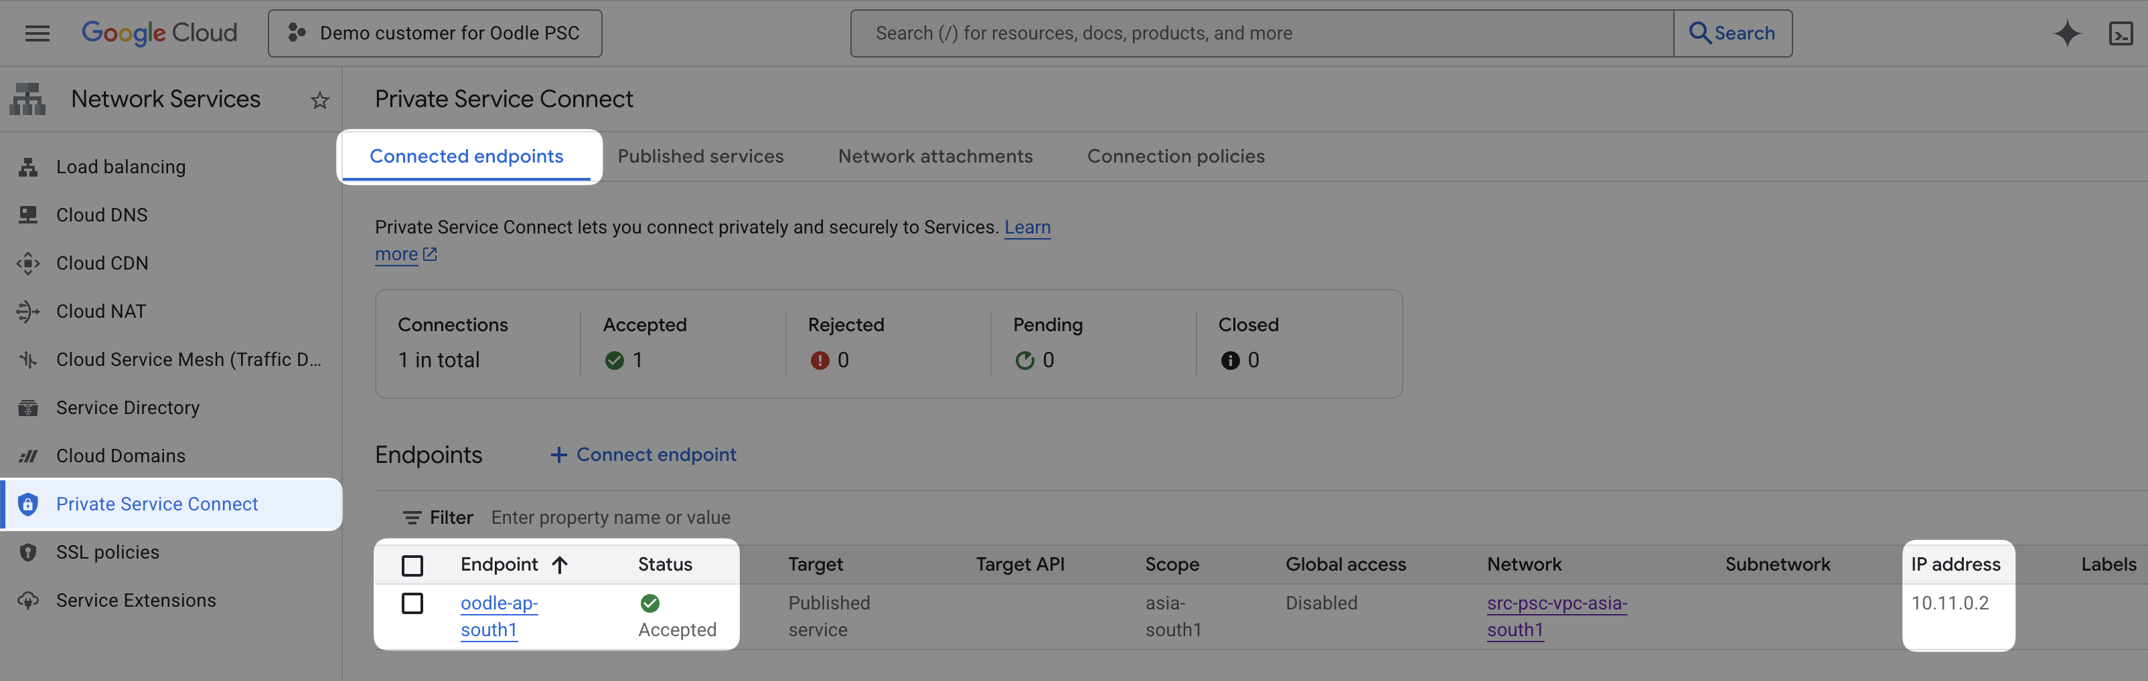Open Cloud CDN from the sidebar icon

pyautogui.click(x=27, y=262)
